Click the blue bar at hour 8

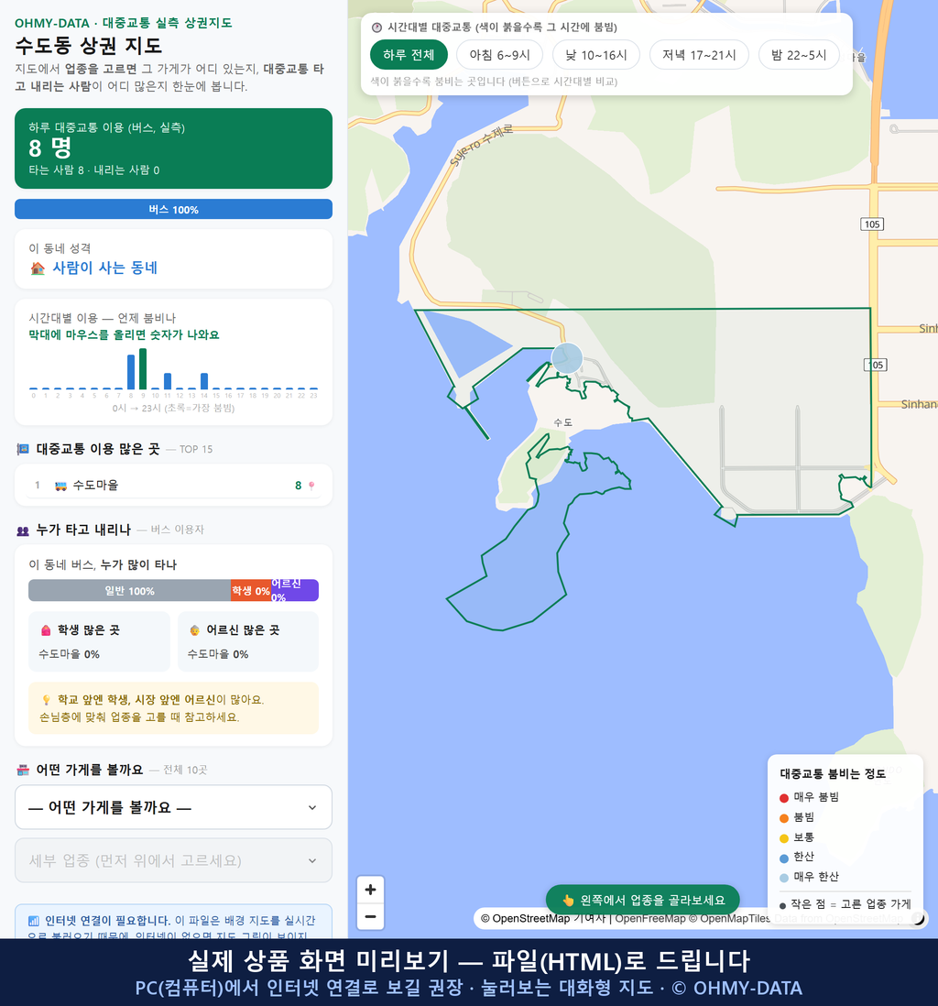coord(131,372)
